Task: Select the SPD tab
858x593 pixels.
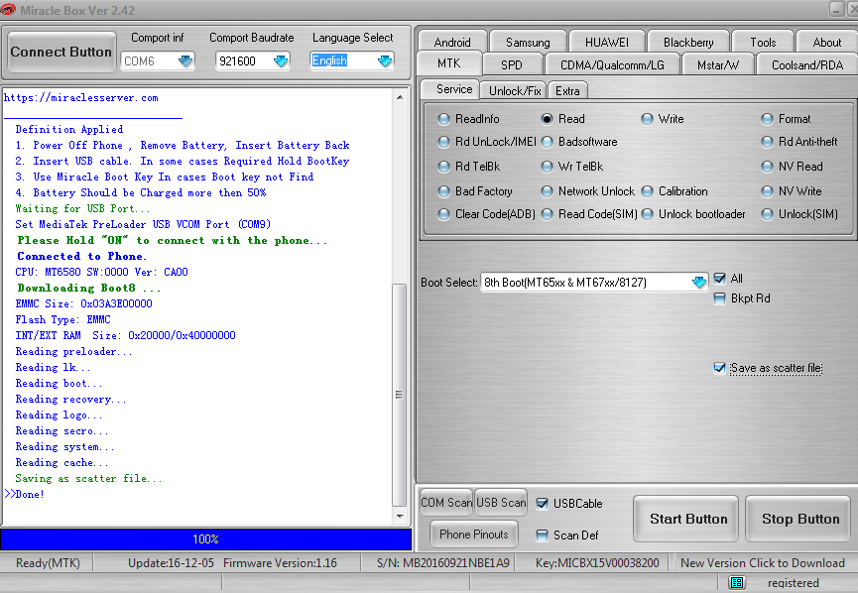Action: pyautogui.click(x=512, y=64)
